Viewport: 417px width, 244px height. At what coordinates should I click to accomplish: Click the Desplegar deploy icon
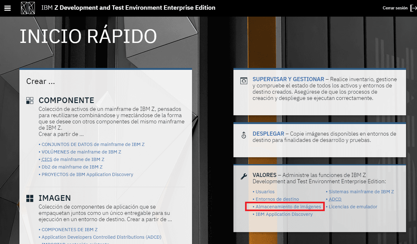click(x=244, y=135)
